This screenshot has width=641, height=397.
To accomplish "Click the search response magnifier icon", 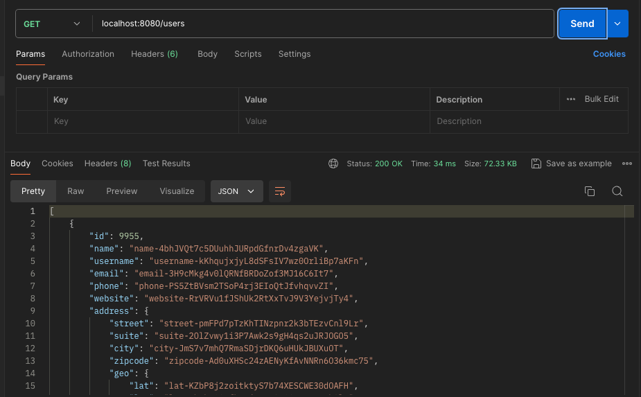I will tap(617, 191).
